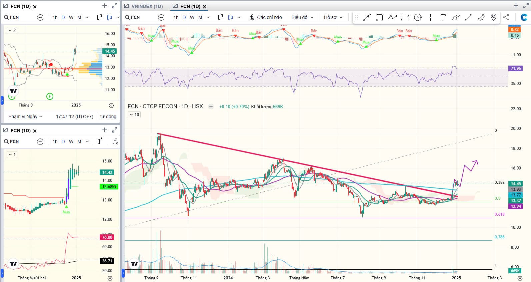Set main chart interval to W

[192, 17]
